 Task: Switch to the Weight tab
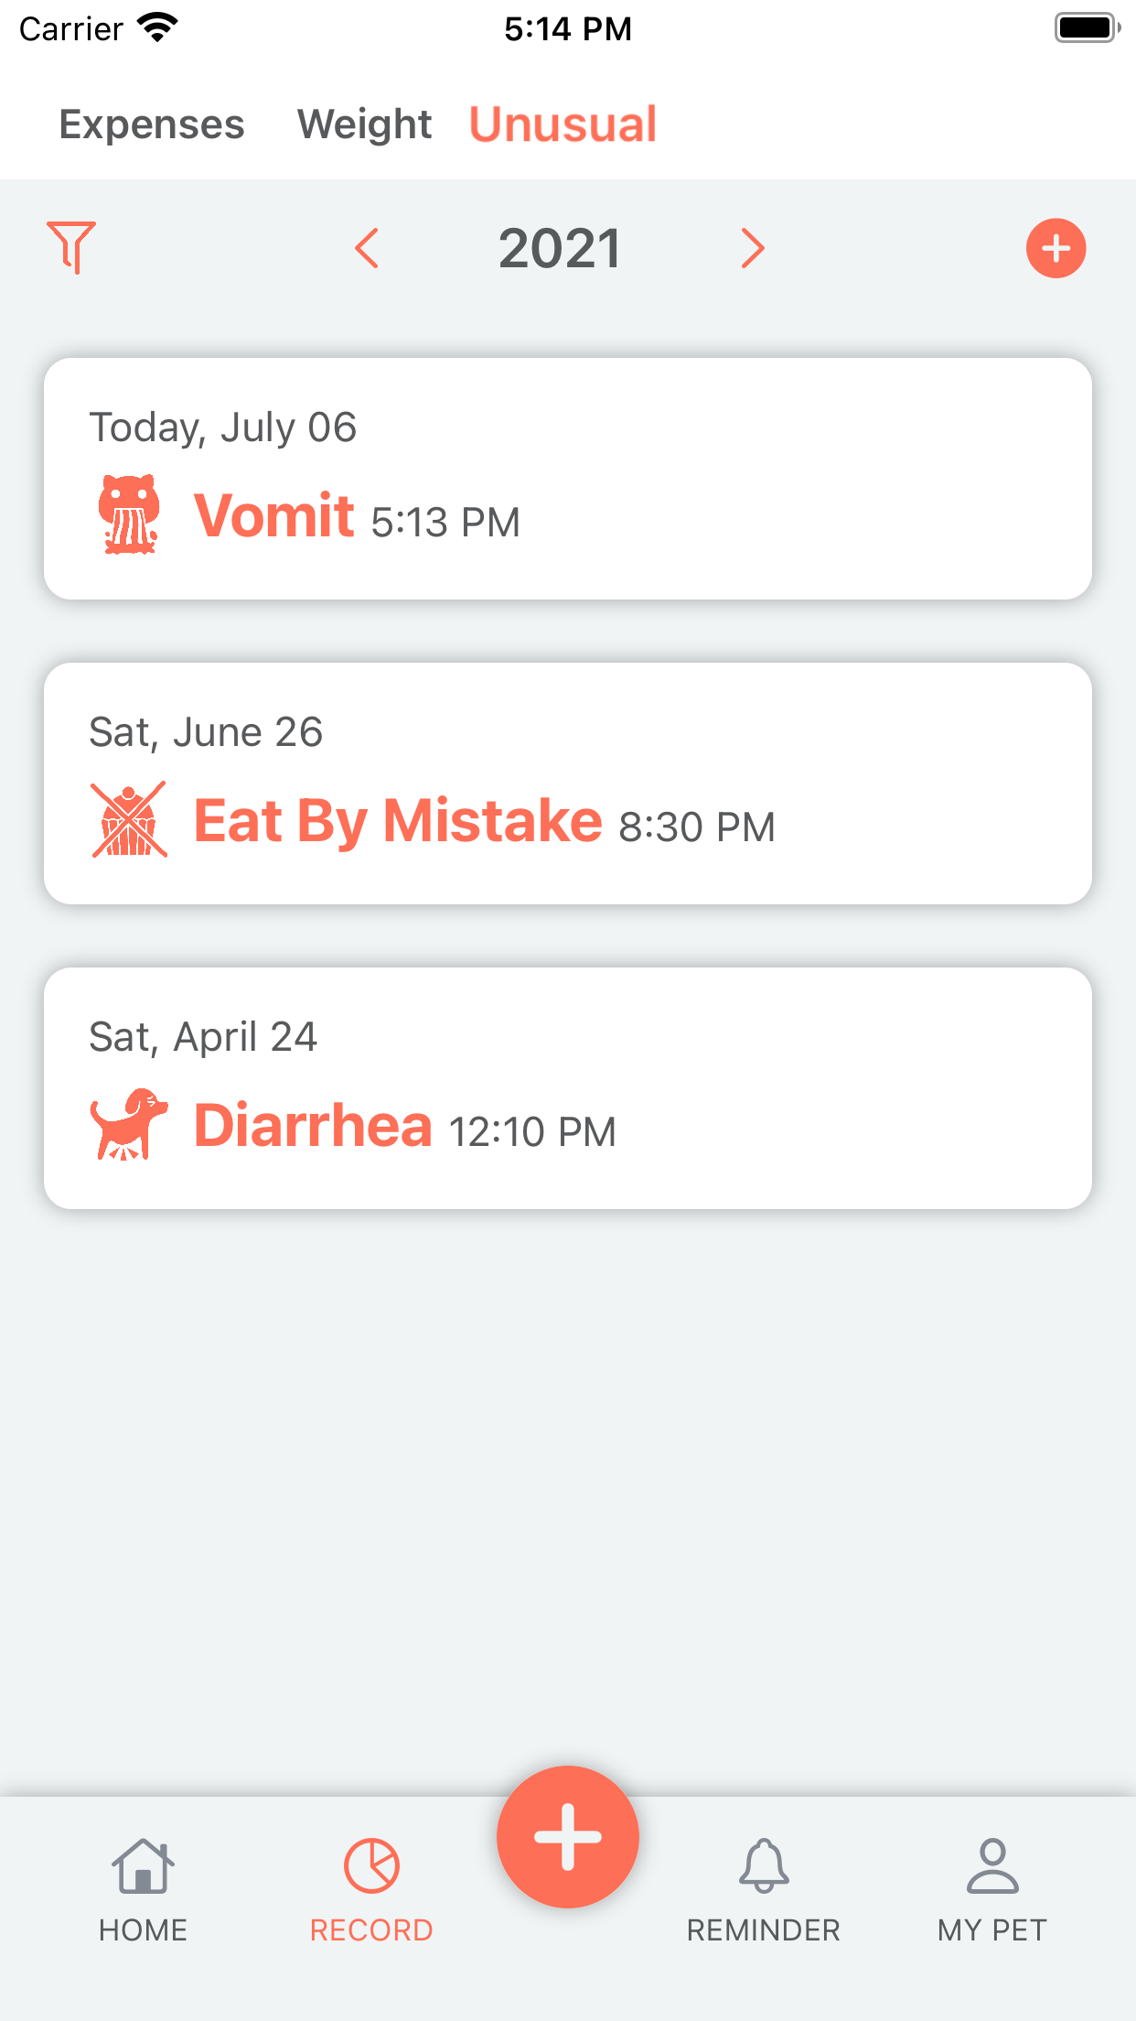[364, 124]
